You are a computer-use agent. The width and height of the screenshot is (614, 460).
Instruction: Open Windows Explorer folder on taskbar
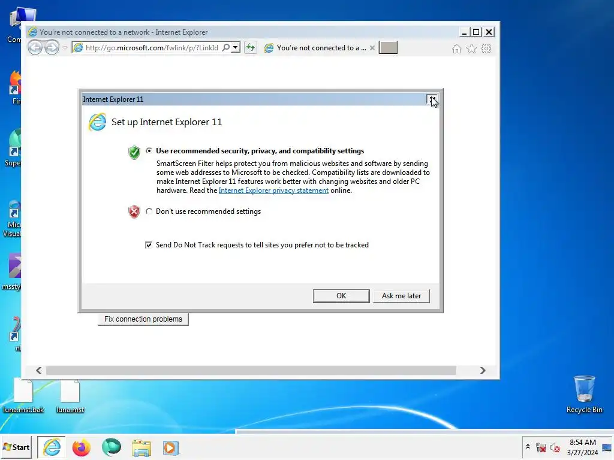(142, 448)
